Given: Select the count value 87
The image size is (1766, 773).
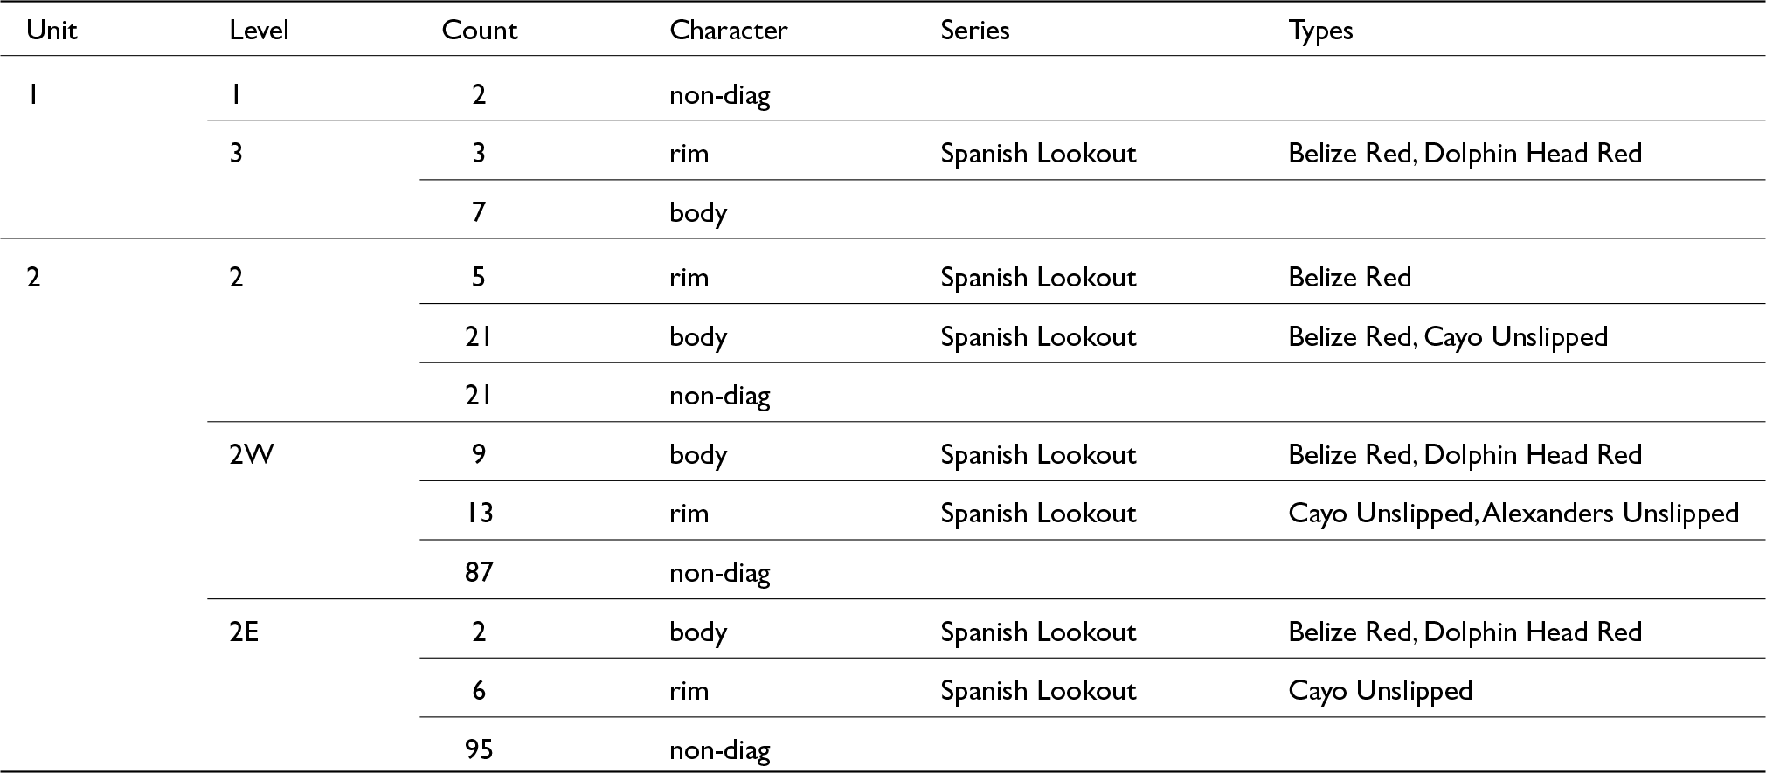Looking at the screenshot, I should pyautogui.click(x=479, y=572).
